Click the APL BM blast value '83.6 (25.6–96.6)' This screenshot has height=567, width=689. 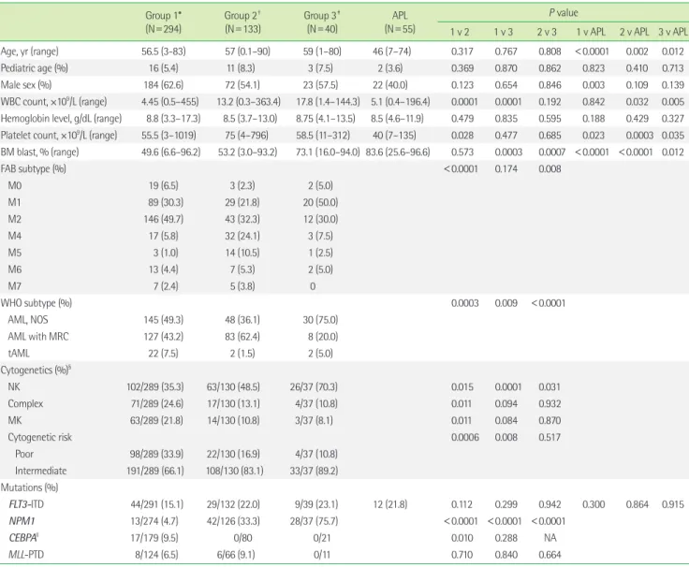(x=398, y=152)
